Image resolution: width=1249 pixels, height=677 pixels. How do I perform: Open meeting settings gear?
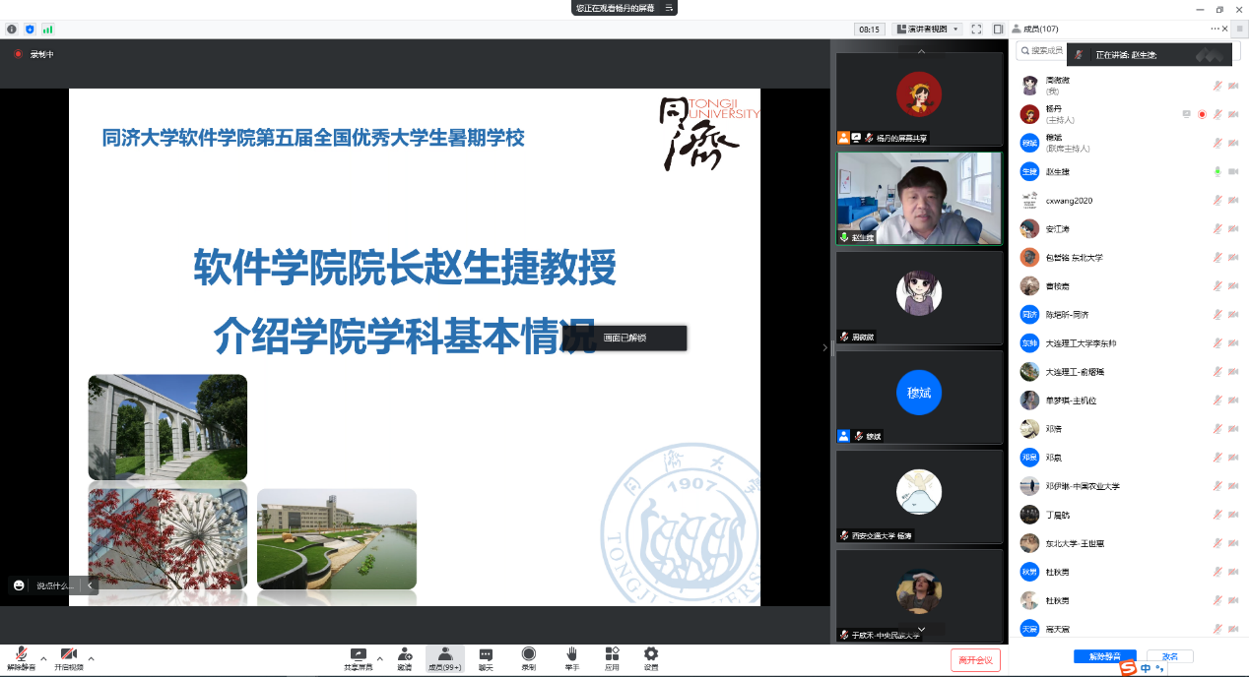point(651,655)
